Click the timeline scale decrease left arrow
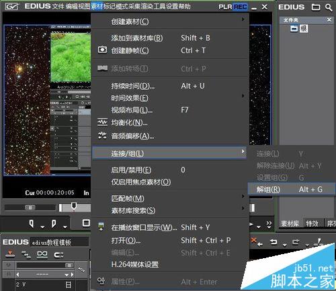Viewport: 336px width, 291px height. coord(17,274)
